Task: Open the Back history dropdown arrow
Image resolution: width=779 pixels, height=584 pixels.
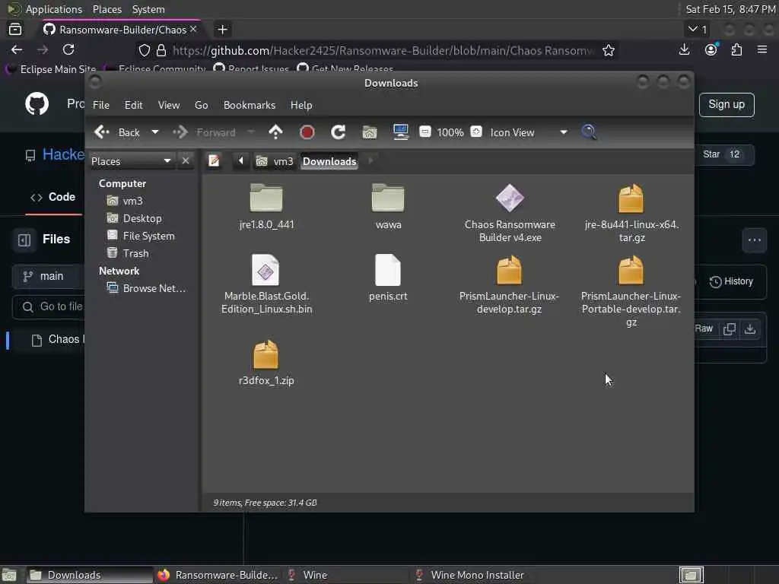Action: (x=155, y=132)
